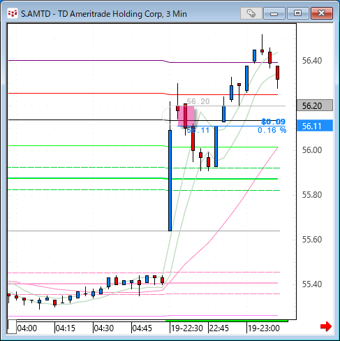Click the red scroll-forward arrow
Screen dimensions: 340x341
pos(326,326)
